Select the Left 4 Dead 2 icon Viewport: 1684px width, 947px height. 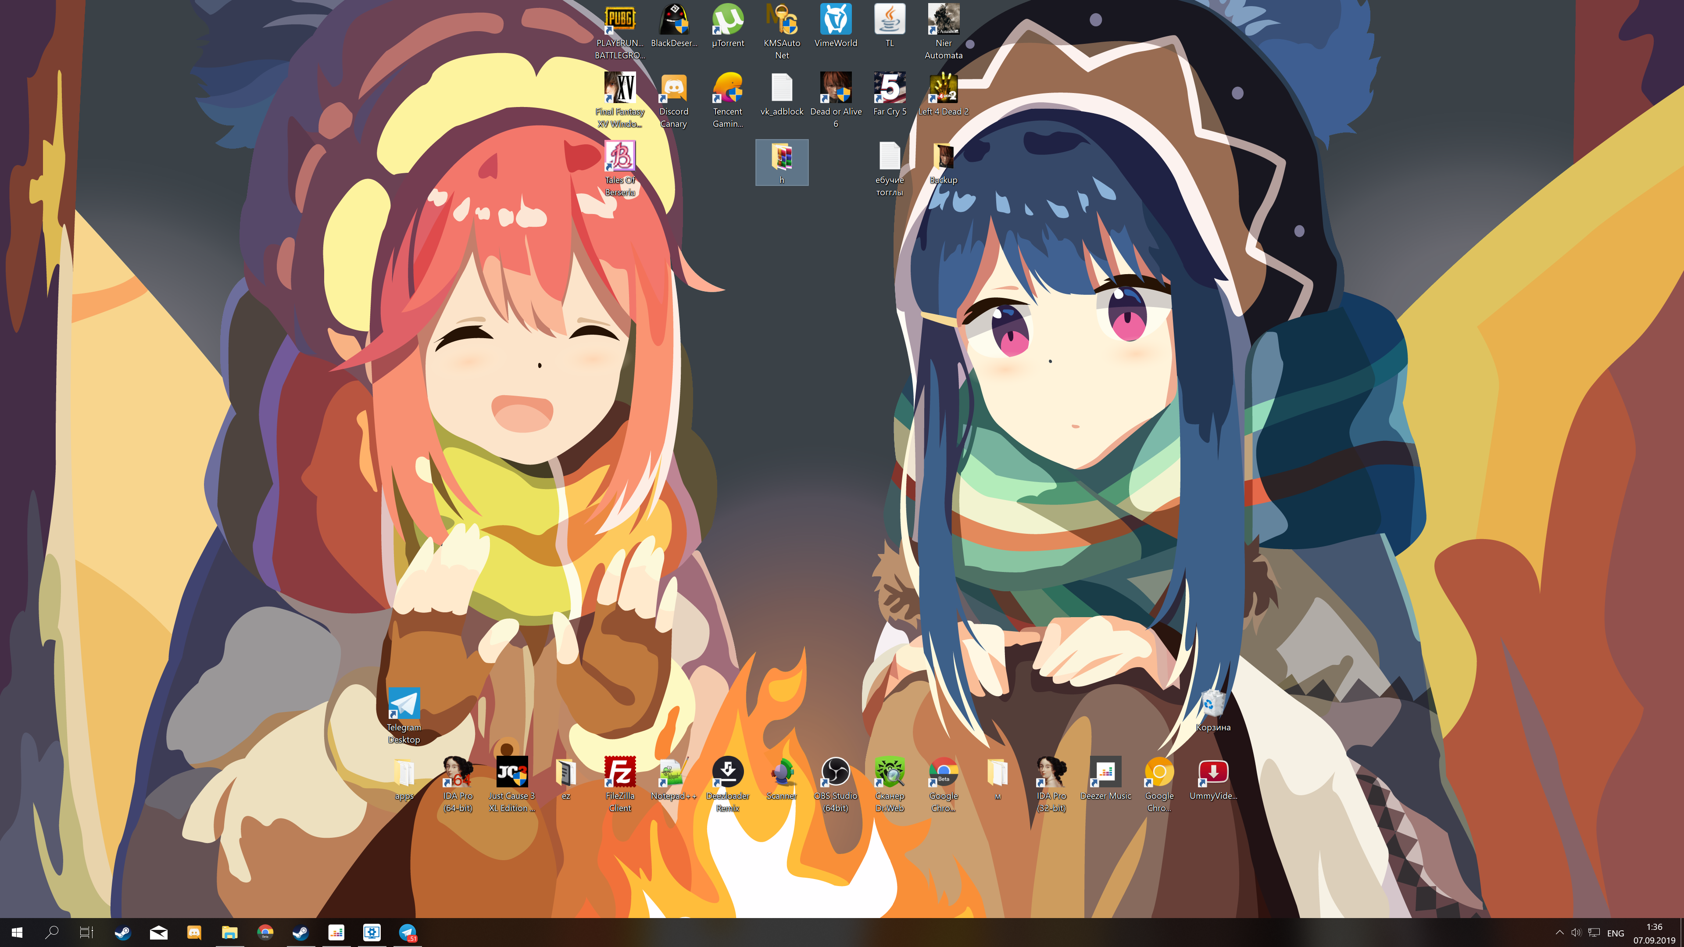click(x=943, y=95)
